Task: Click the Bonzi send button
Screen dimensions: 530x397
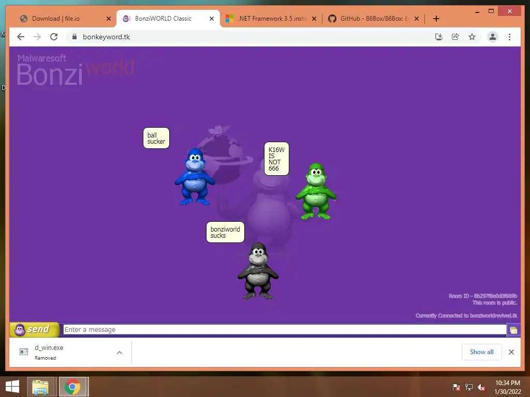Action: 35,329
